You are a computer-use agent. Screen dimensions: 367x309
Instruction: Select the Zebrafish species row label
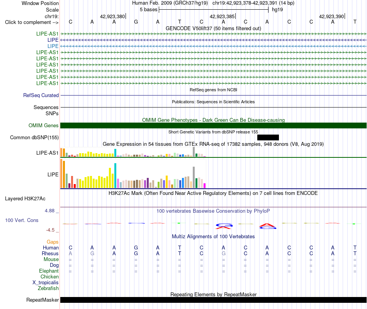tap(48, 289)
